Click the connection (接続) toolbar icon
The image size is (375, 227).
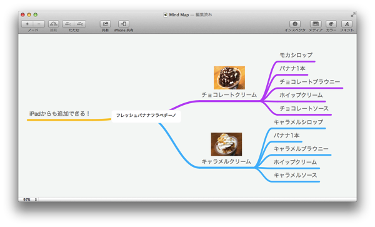54,24
